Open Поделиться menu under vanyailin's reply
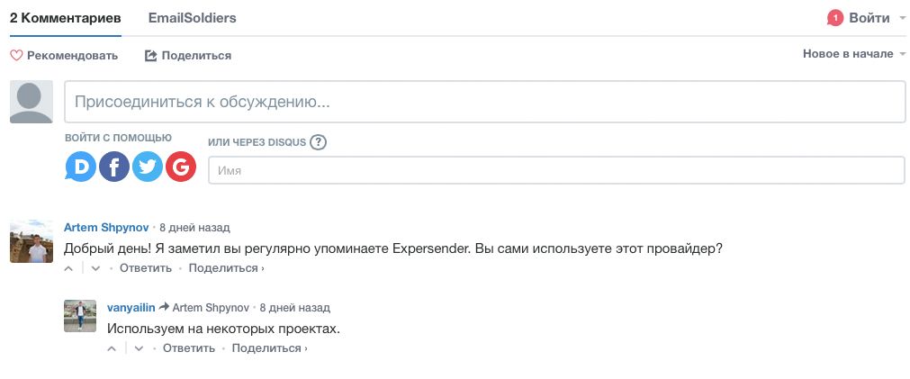910x379 pixels. [270, 348]
